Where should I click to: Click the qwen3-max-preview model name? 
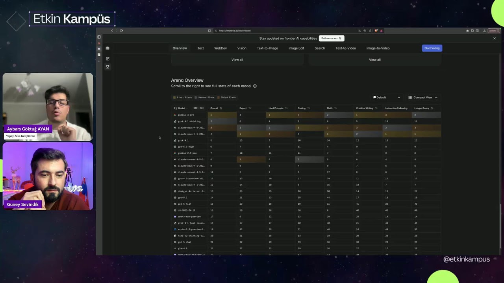[189, 217]
